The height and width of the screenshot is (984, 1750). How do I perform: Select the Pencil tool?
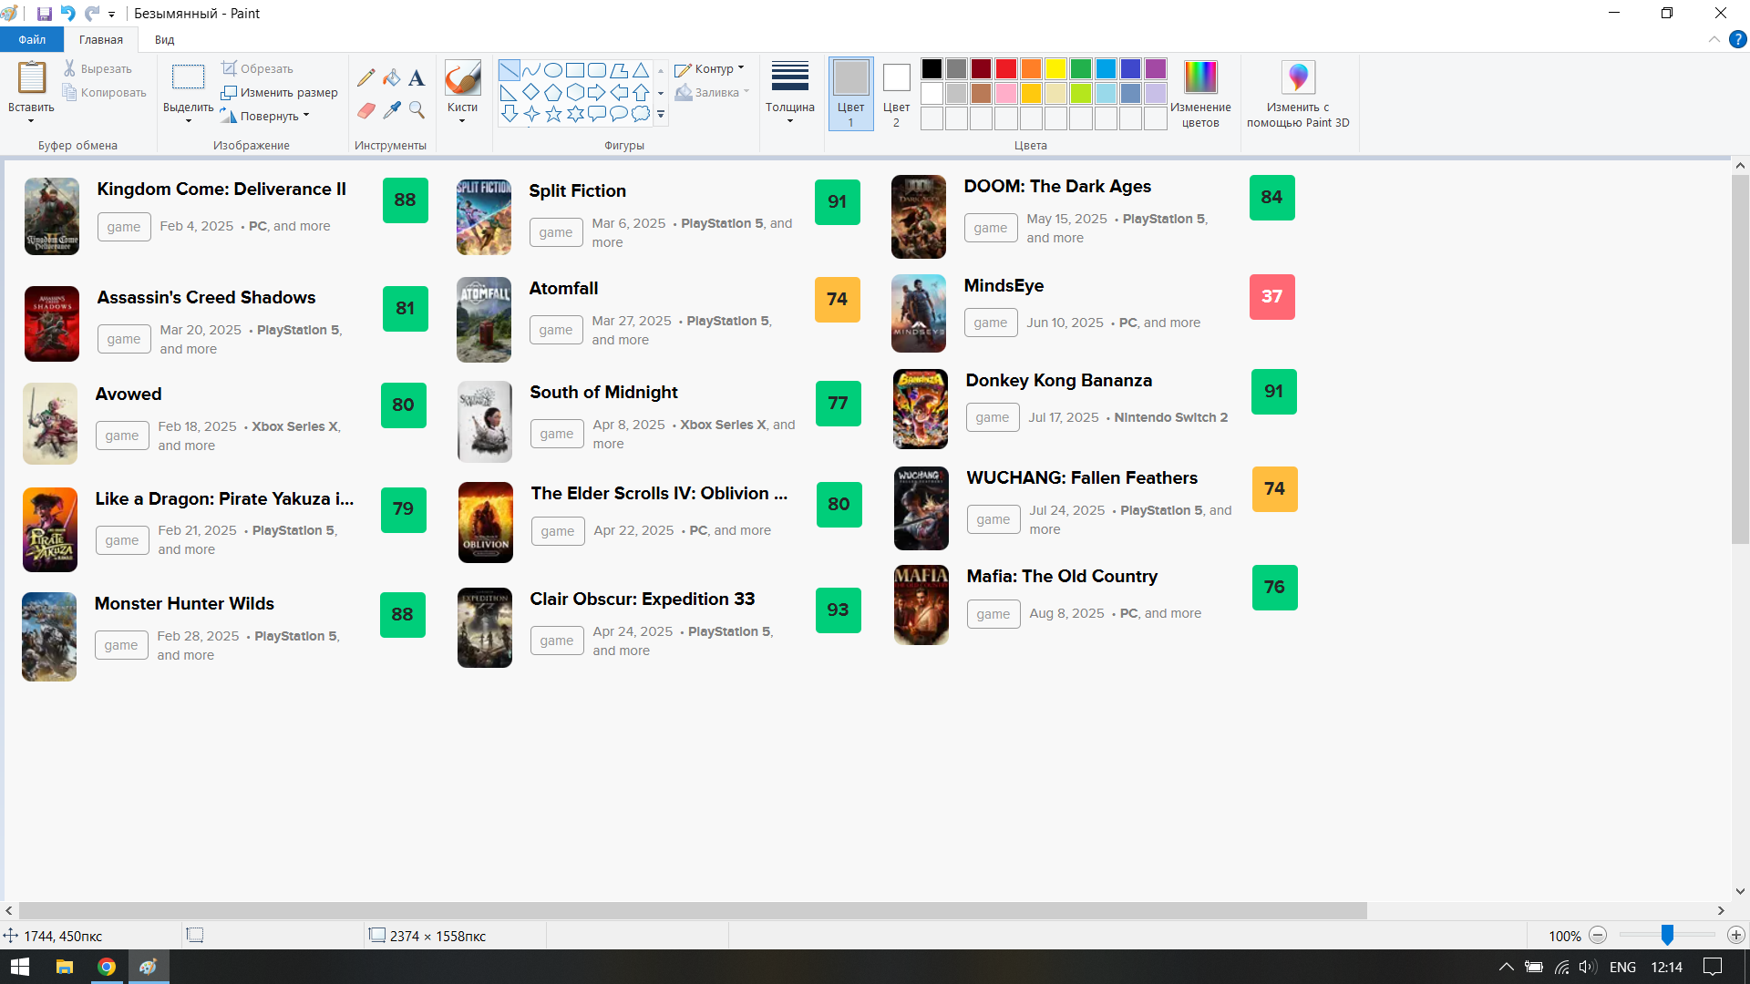click(x=366, y=78)
